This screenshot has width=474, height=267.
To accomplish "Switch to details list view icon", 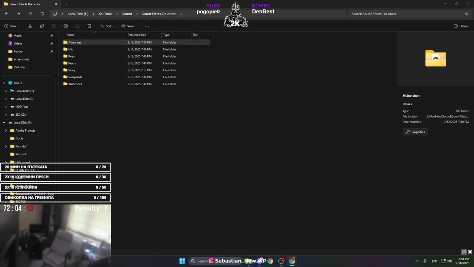I will click(x=464, y=253).
